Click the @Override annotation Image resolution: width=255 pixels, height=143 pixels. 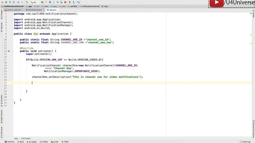pos(27,48)
